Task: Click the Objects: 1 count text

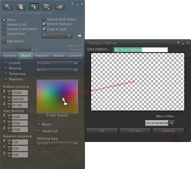Action: point(74,46)
